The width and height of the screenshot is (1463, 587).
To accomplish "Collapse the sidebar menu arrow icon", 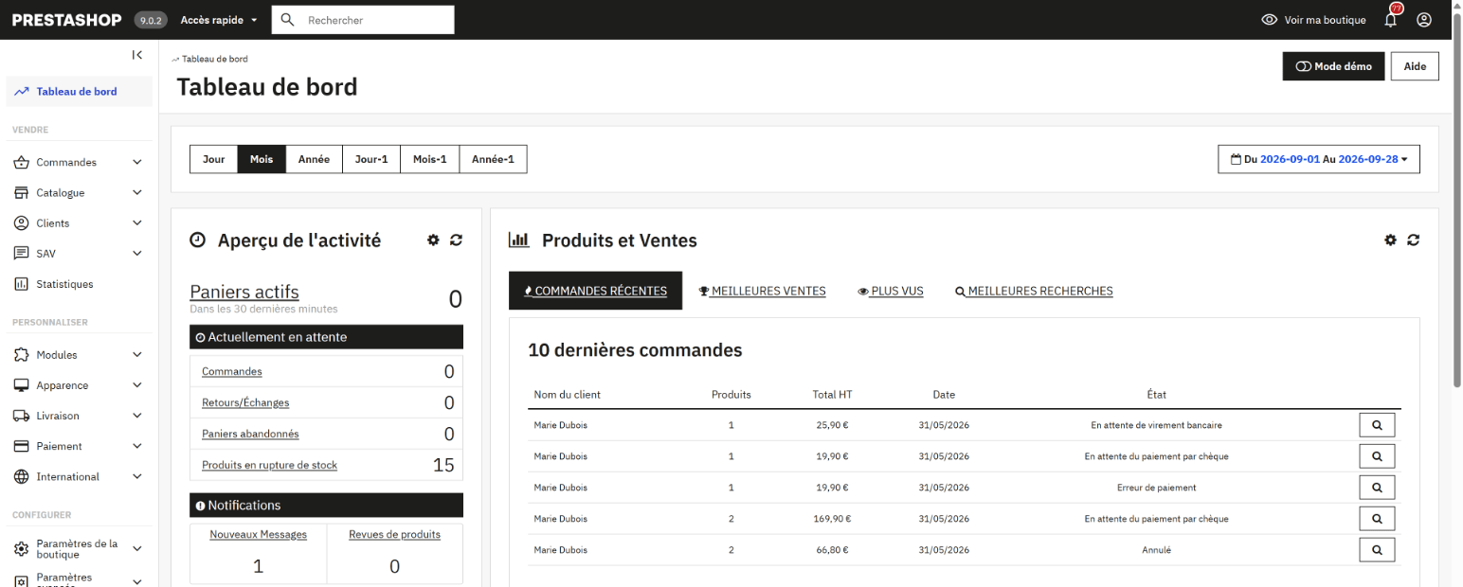I will [137, 55].
